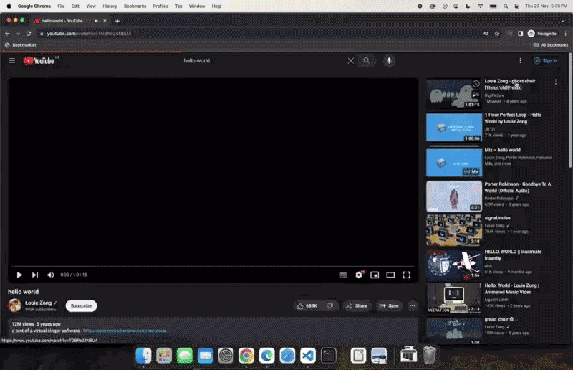Image resolution: width=573 pixels, height=370 pixels.
Task: Click the video progress bar
Action: coord(213,266)
